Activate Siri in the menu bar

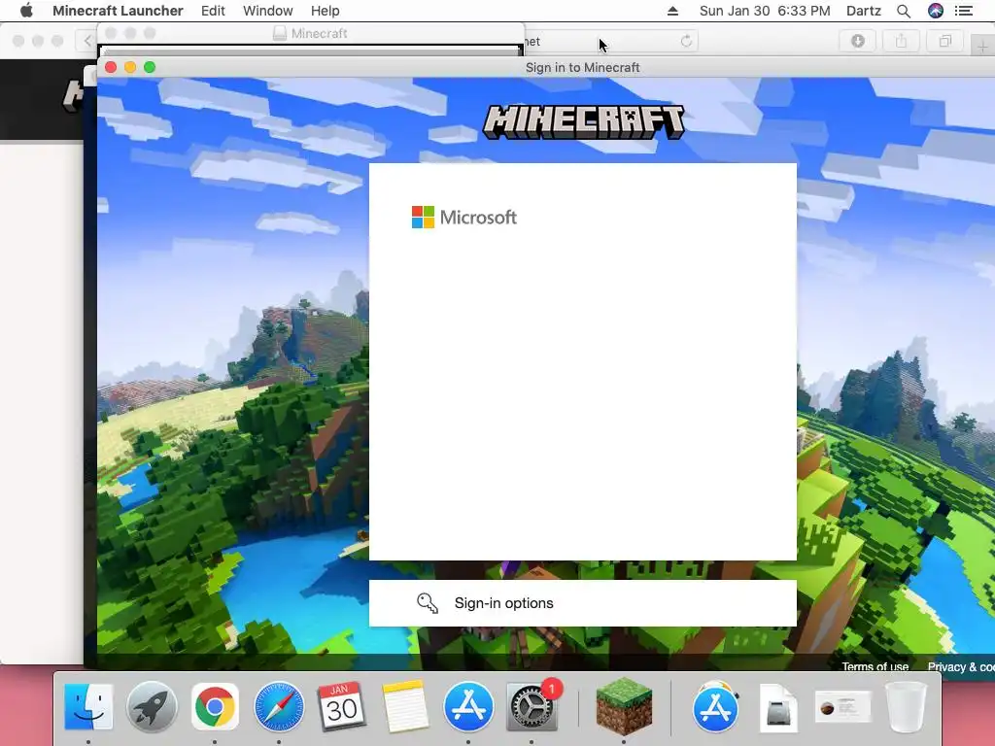pyautogui.click(x=936, y=11)
